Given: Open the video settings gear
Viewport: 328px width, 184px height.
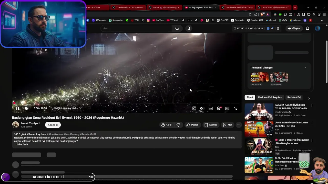Looking at the screenshot, I should point(219,108).
